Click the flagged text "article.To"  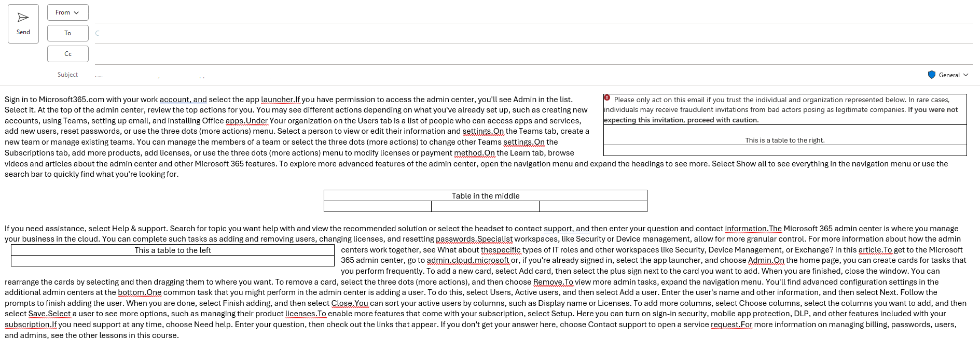pos(875,250)
